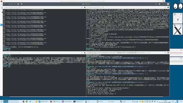Expand hidden system tray icons arrow
This screenshot has height=103, width=183.
(157, 102)
